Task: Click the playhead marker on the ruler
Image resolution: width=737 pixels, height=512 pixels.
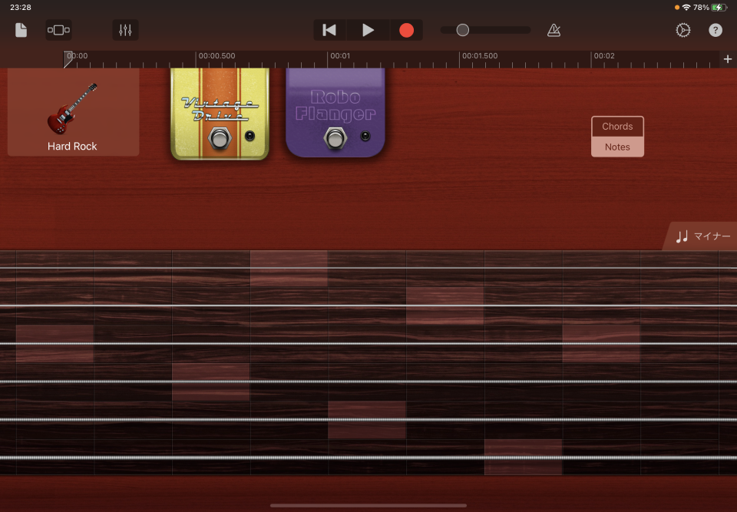Action: click(x=68, y=58)
